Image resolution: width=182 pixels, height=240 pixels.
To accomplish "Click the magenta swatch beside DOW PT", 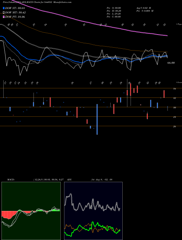I will [x=4, y=17].
